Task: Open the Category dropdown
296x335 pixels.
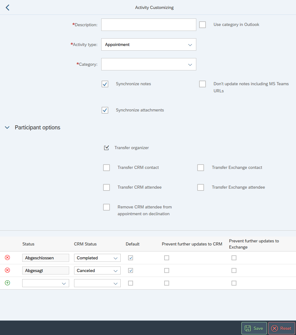Action: pos(149,64)
